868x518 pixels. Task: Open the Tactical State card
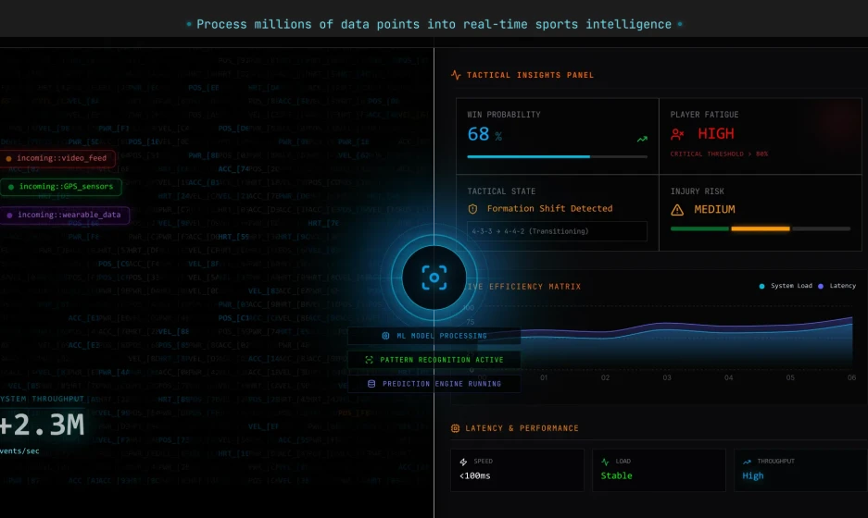(x=558, y=213)
